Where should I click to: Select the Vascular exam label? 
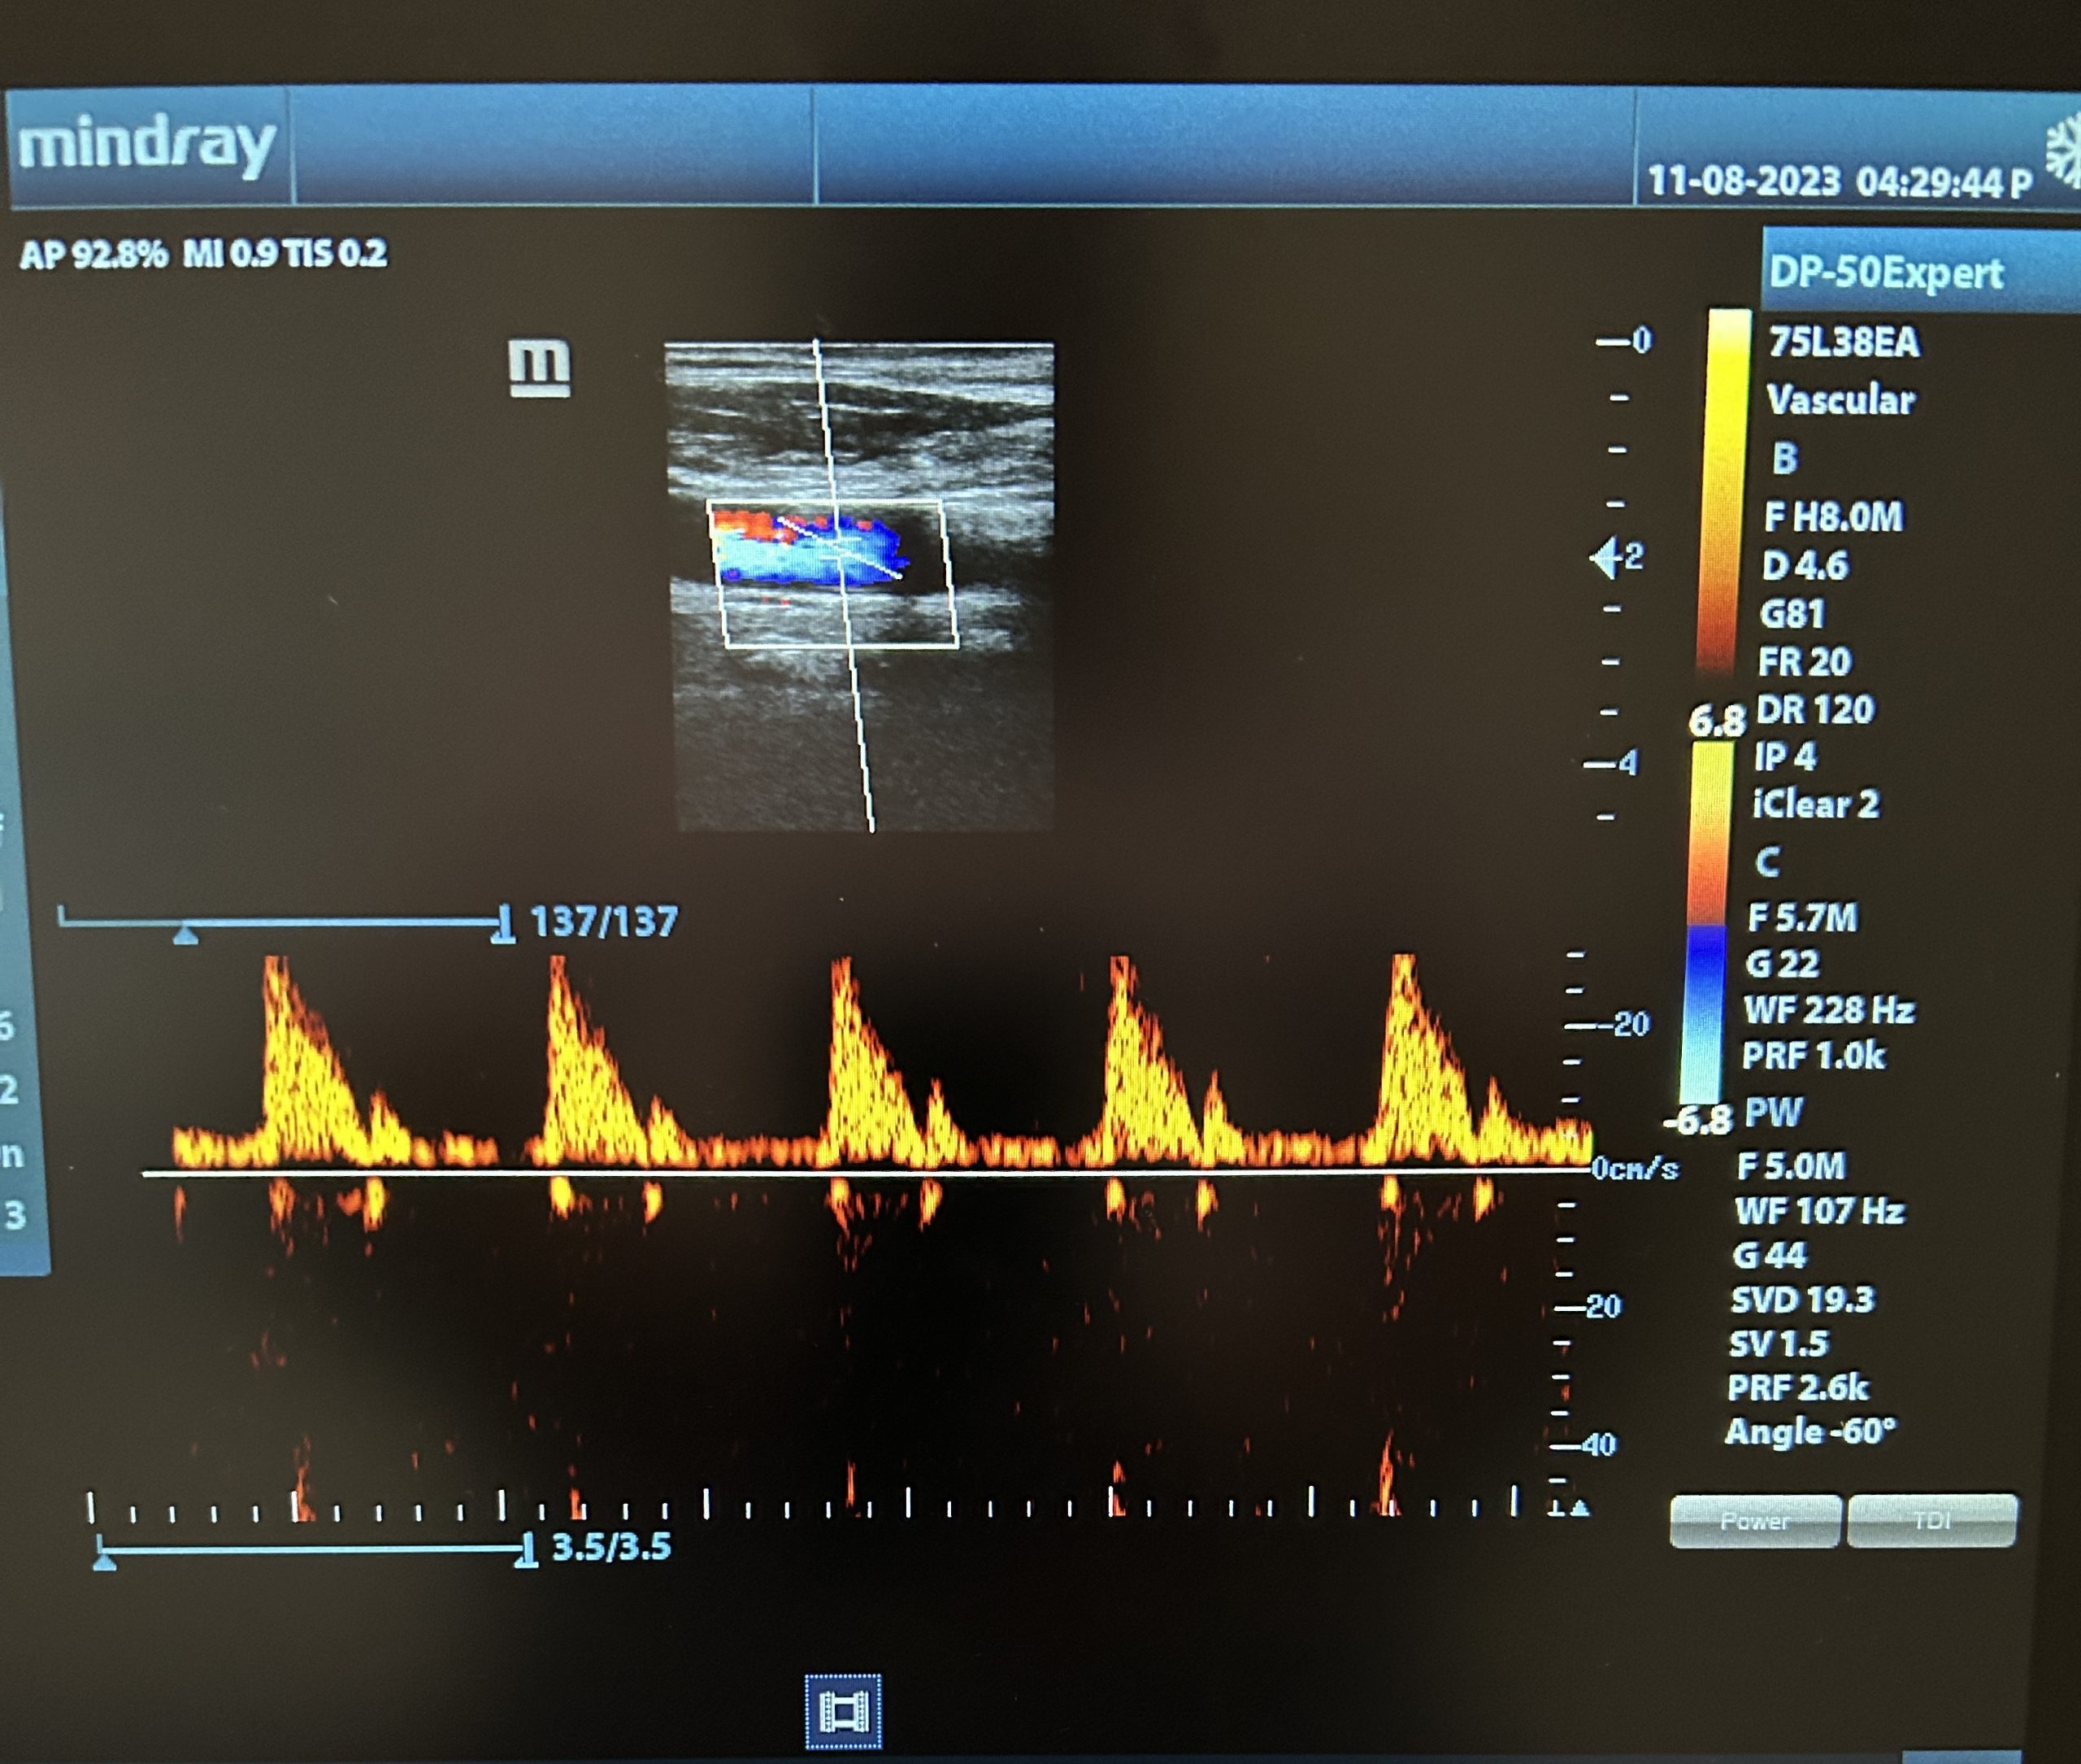(x=1840, y=400)
